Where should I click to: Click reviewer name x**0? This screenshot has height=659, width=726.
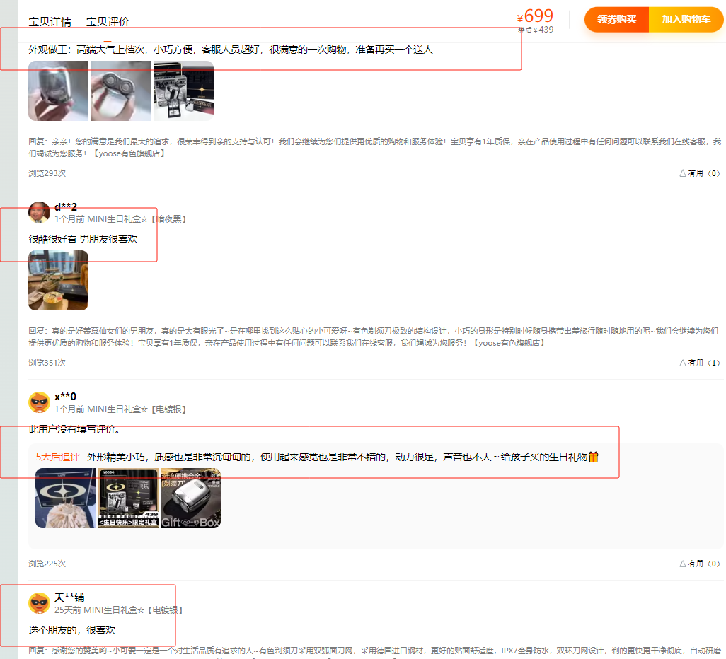(x=65, y=397)
